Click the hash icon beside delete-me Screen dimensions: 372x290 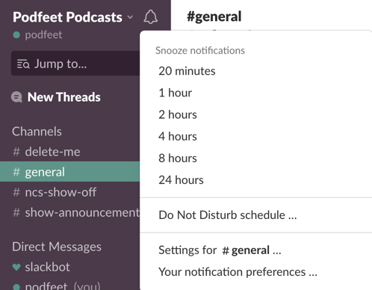coord(16,152)
